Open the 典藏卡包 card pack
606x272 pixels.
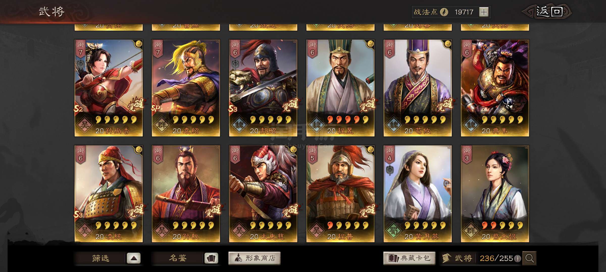(x=409, y=258)
